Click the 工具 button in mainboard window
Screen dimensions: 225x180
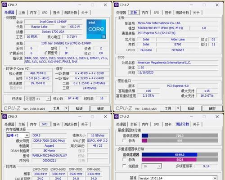[x=168, y=108]
